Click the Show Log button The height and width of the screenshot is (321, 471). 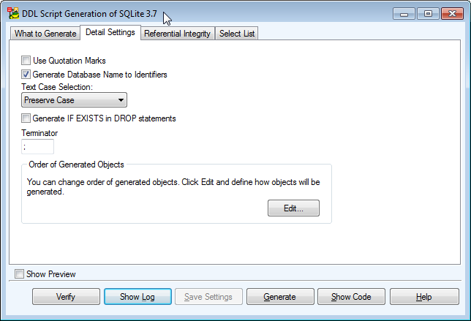pyautogui.click(x=137, y=297)
